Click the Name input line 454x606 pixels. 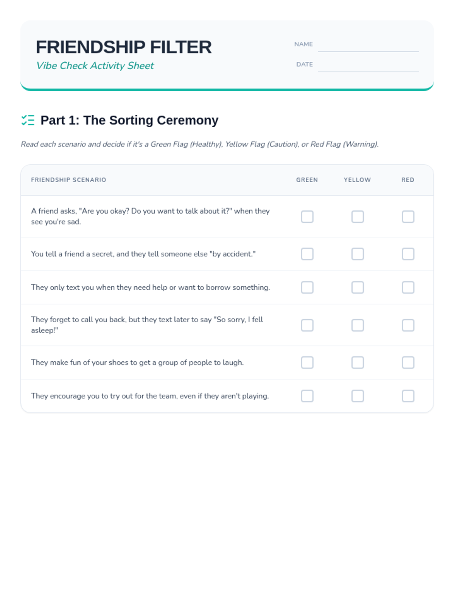[x=368, y=45]
